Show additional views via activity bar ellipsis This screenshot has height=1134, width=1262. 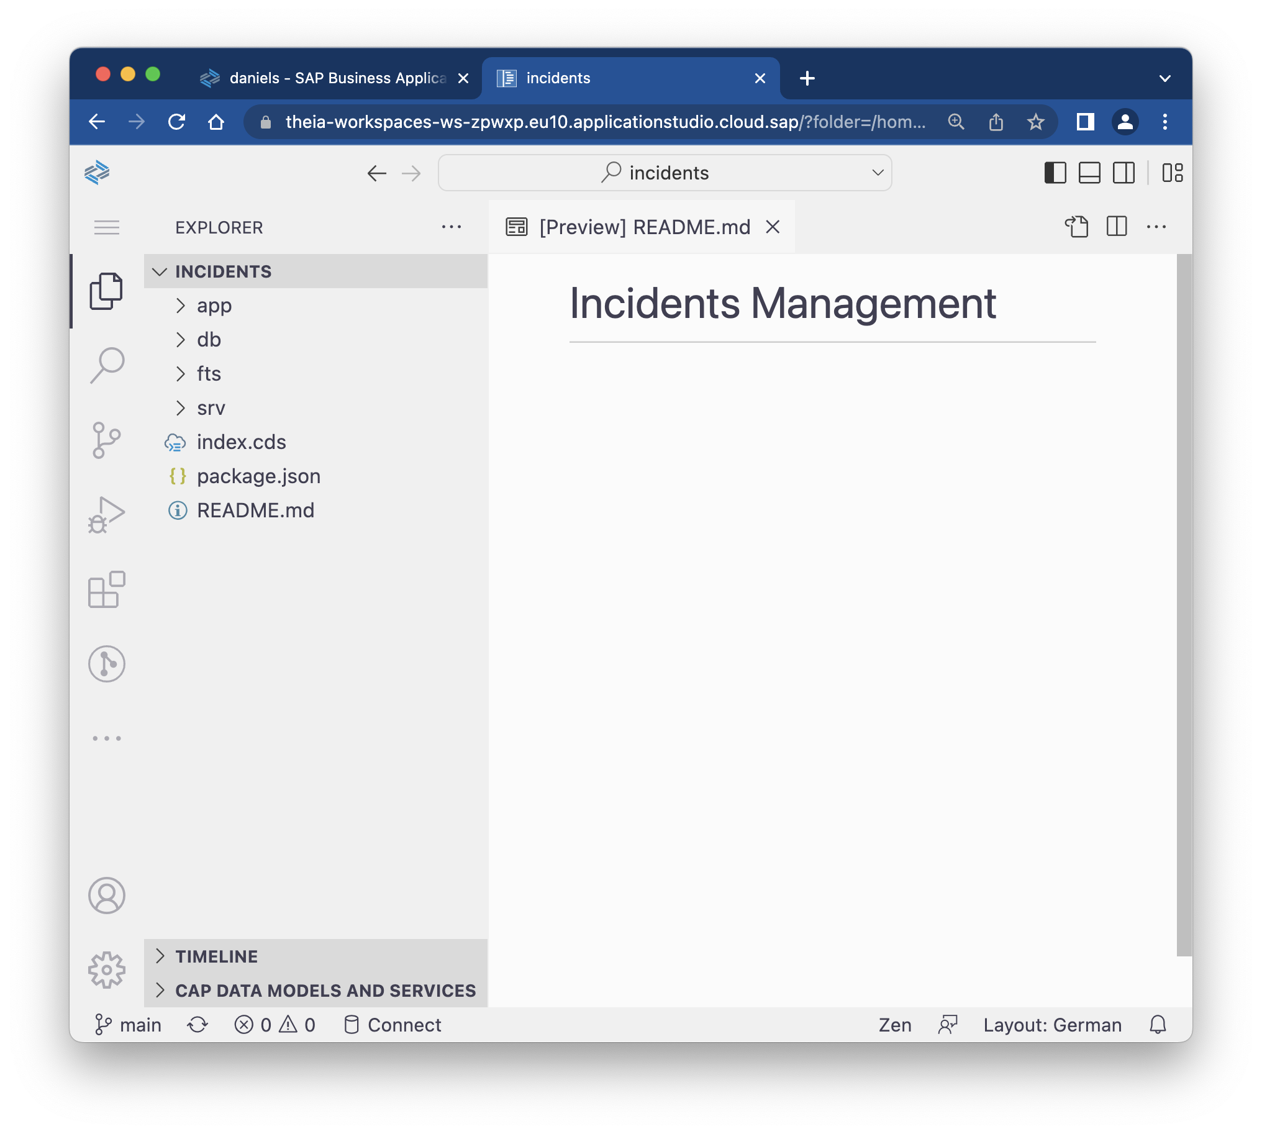click(107, 739)
